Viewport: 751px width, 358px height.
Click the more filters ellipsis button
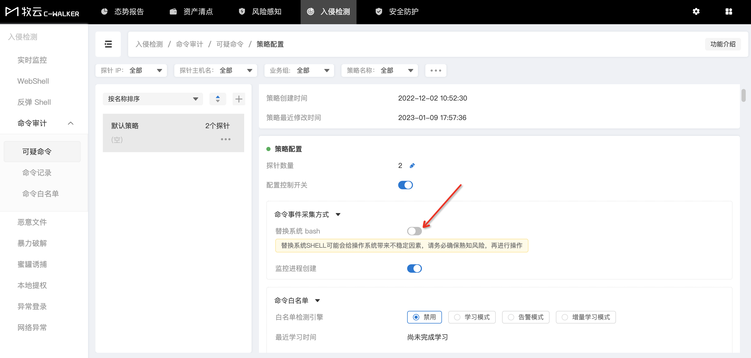[x=436, y=71]
